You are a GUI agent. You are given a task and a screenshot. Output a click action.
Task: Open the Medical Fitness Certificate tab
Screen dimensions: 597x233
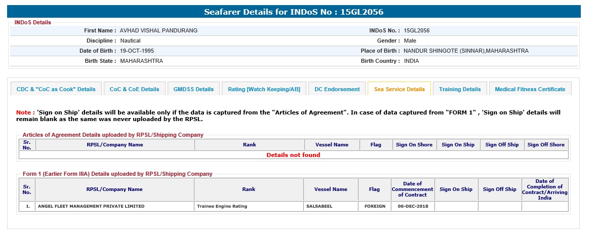click(530, 89)
